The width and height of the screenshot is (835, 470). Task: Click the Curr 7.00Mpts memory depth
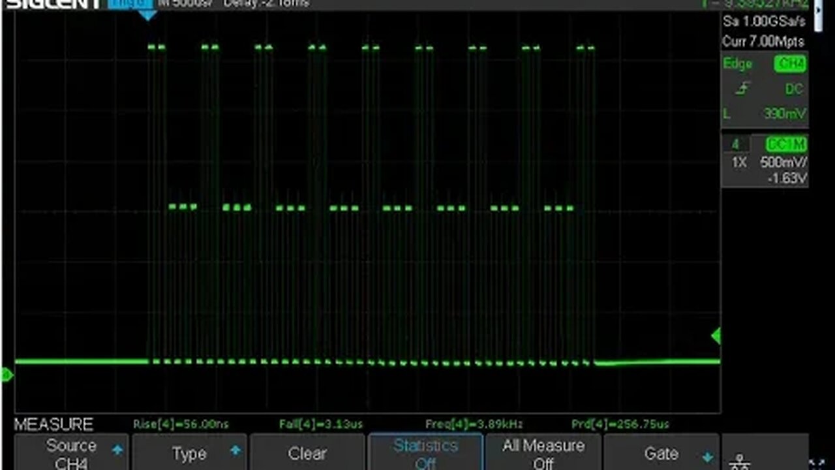click(x=763, y=41)
